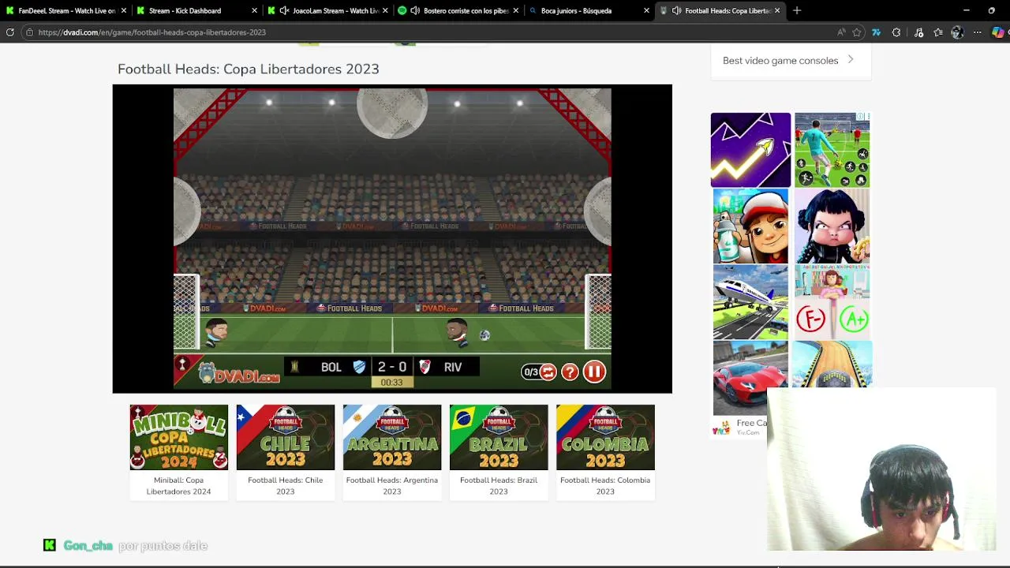The height and width of the screenshot is (568, 1010).
Task: Open the browser settings and more menu
Action: 977,32
